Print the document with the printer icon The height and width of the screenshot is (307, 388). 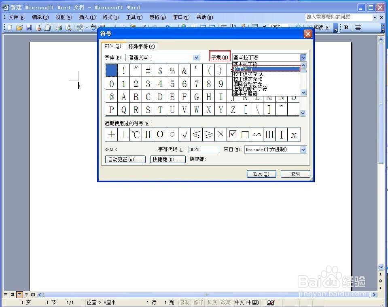click(59, 28)
